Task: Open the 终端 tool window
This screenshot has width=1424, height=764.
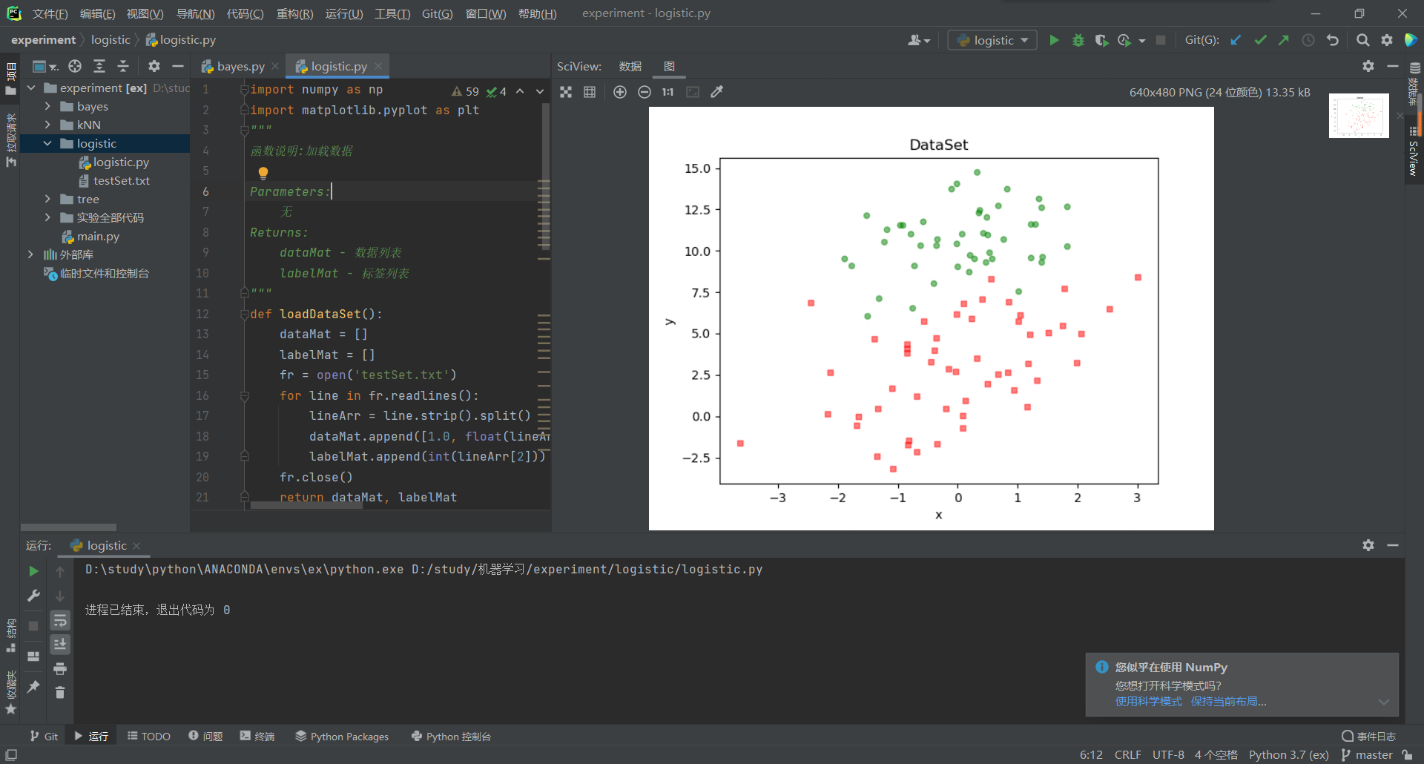Action: tap(257, 737)
